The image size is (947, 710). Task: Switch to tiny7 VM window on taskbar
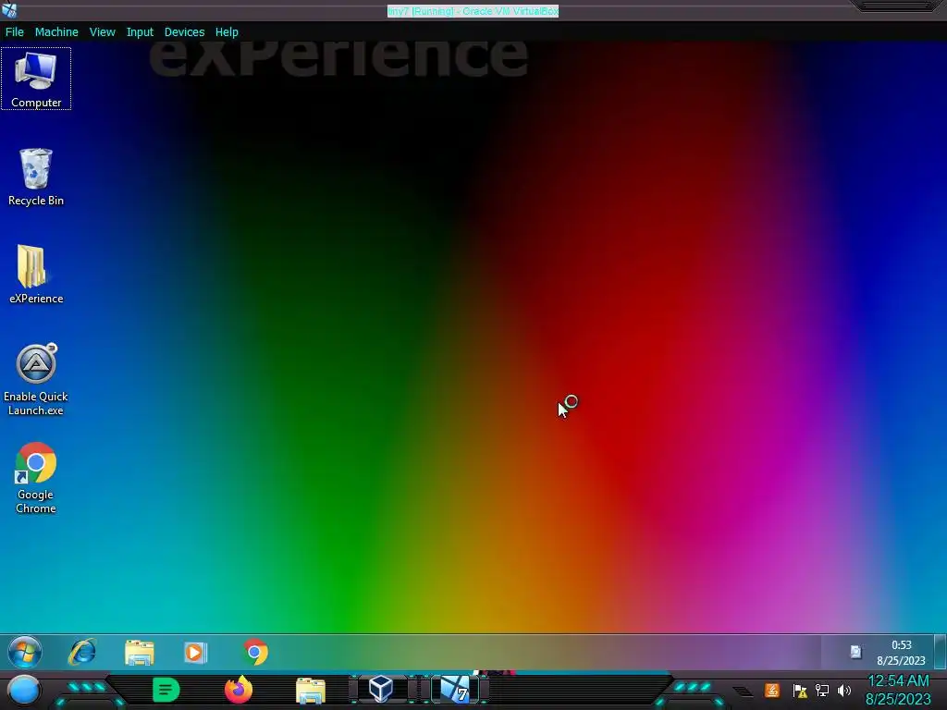(x=455, y=690)
